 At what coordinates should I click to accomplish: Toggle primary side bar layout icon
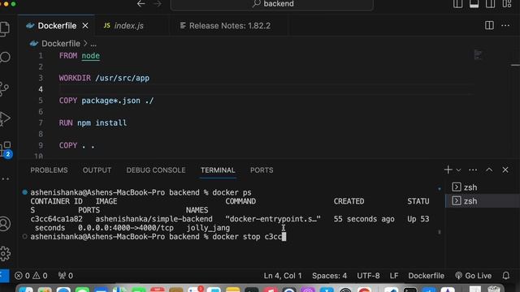(x=458, y=4)
